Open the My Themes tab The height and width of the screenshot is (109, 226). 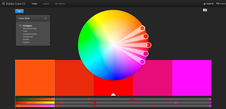click(60, 4)
